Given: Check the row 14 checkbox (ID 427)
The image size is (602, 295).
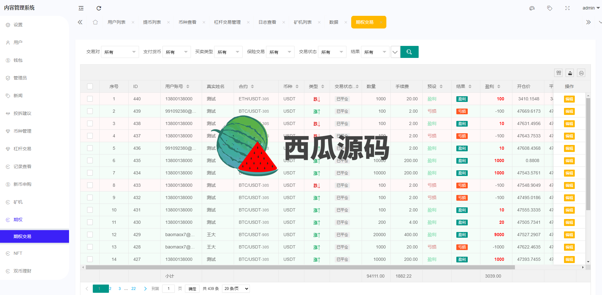Looking at the screenshot, I should coord(90,259).
